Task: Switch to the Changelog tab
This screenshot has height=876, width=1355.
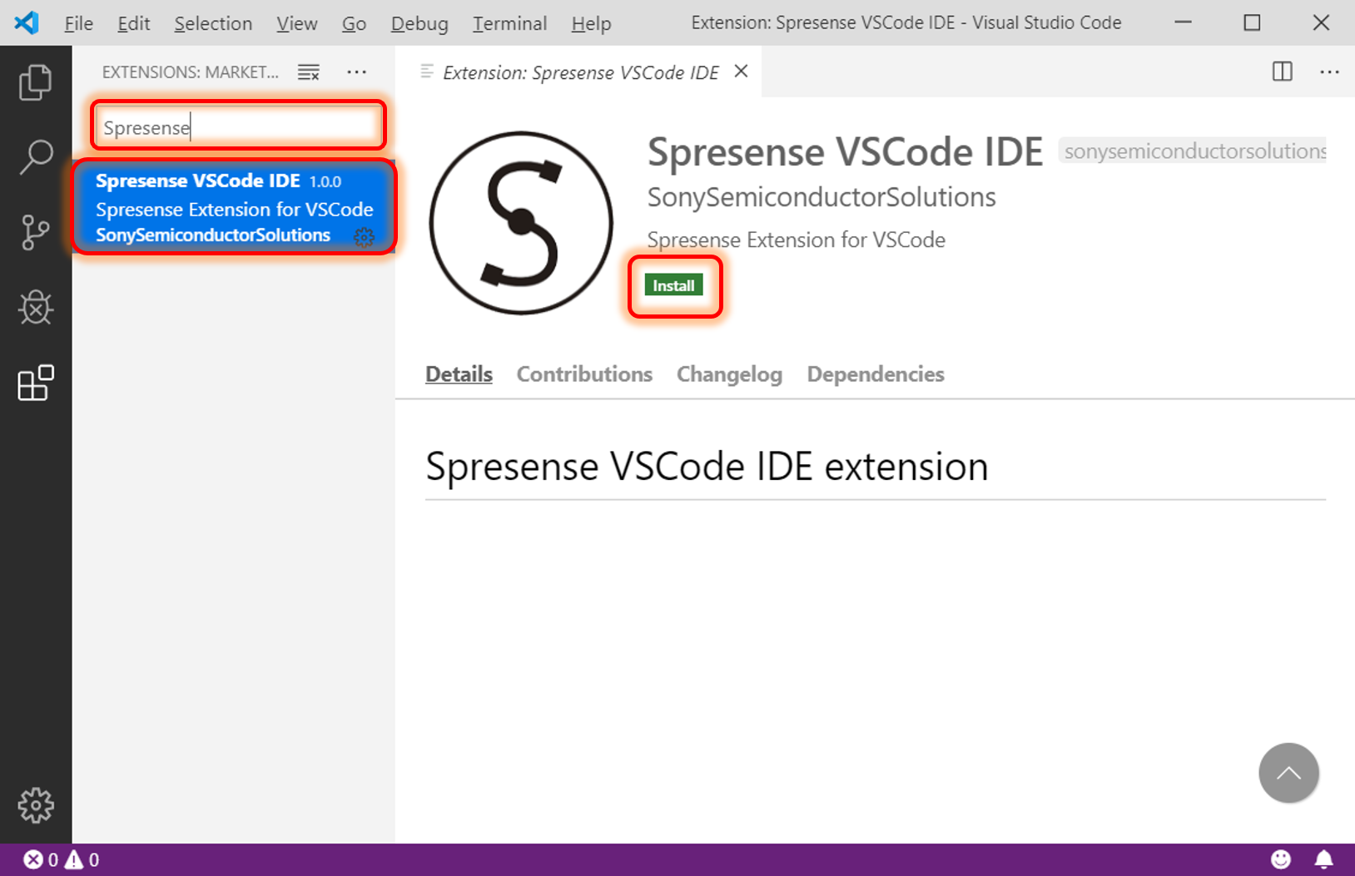Action: coord(729,374)
